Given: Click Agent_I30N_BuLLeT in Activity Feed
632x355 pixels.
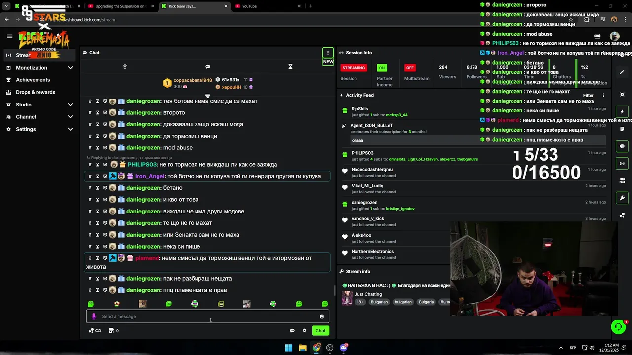Looking at the screenshot, I should tap(371, 125).
